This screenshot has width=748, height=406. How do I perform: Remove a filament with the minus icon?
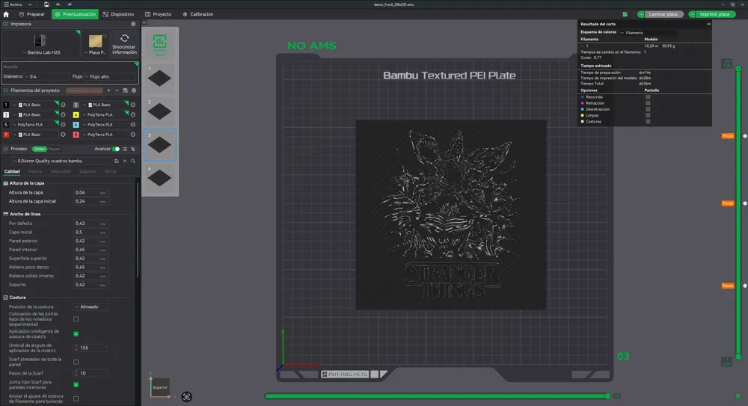click(117, 90)
